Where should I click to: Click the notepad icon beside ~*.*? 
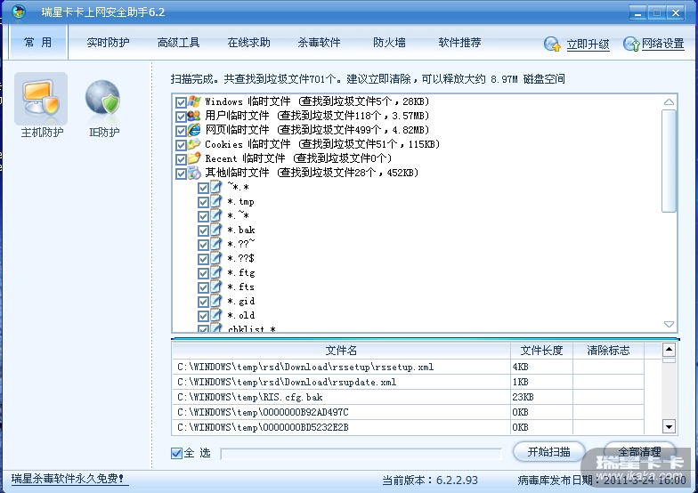pos(215,187)
